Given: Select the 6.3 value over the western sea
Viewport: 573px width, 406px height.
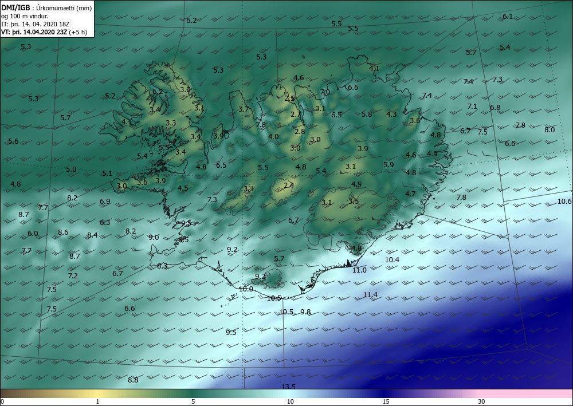Looking at the screenshot, I should (x=105, y=222).
